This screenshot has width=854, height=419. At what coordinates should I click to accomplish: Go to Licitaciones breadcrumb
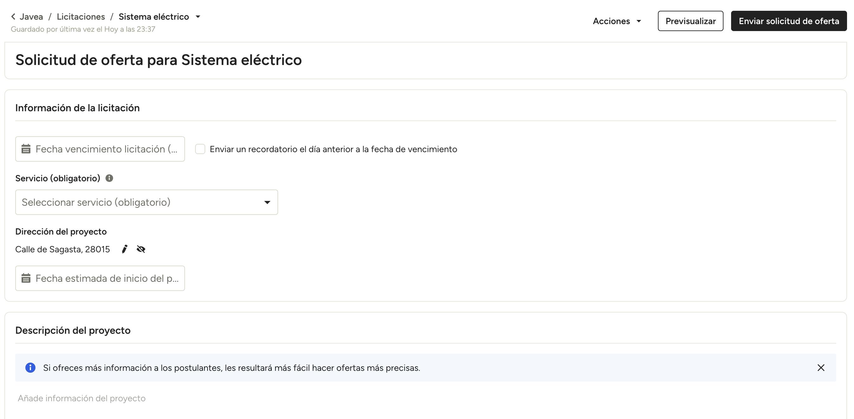coord(80,16)
